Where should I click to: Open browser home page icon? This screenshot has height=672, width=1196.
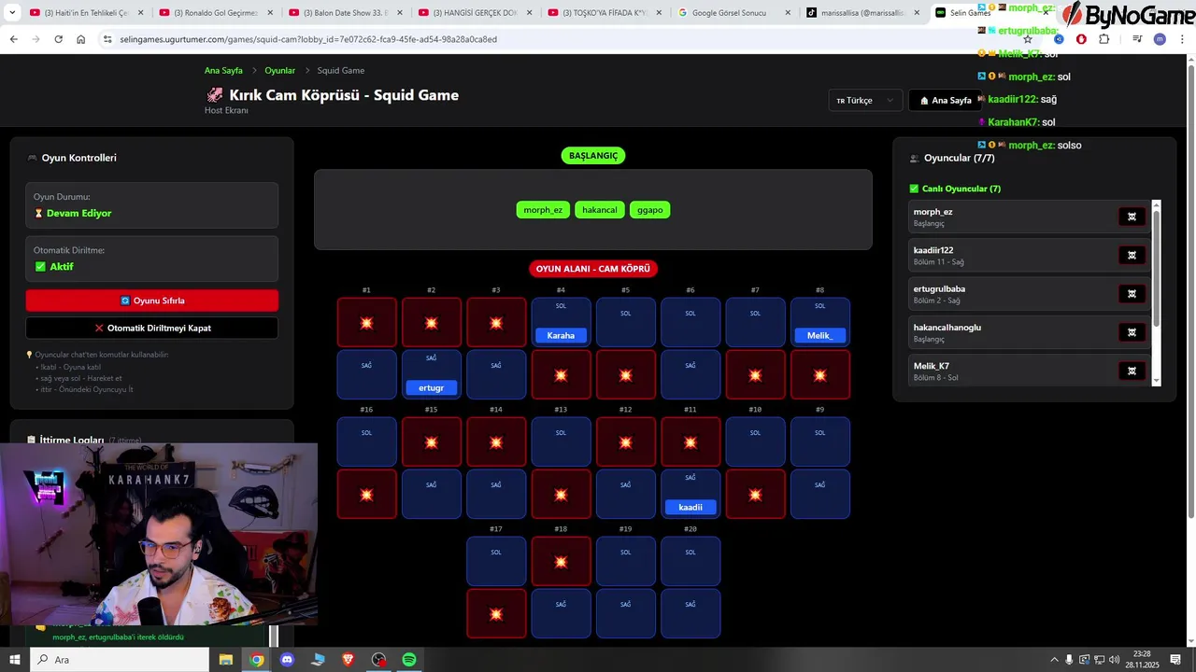pos(80,39)
